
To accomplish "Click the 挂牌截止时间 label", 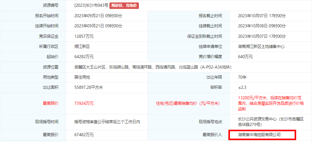I will (x=210, y=26).
